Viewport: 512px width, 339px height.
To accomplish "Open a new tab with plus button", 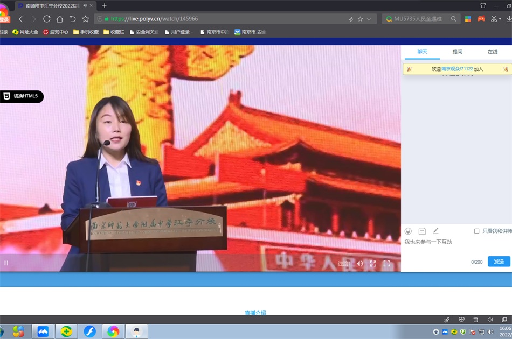I will click(x=104, y=5).
